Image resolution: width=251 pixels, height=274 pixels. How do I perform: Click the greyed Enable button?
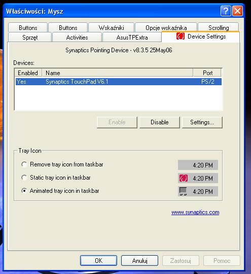click(117, 122)
